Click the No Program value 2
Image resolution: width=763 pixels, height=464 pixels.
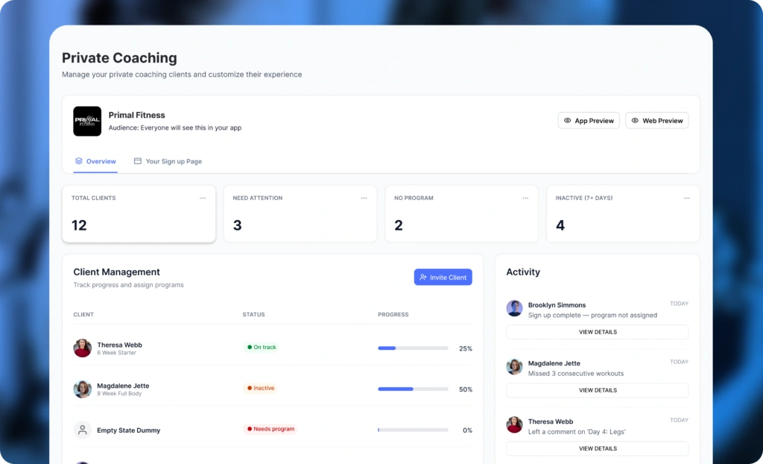pyautogui.click(x=399, y=225)
